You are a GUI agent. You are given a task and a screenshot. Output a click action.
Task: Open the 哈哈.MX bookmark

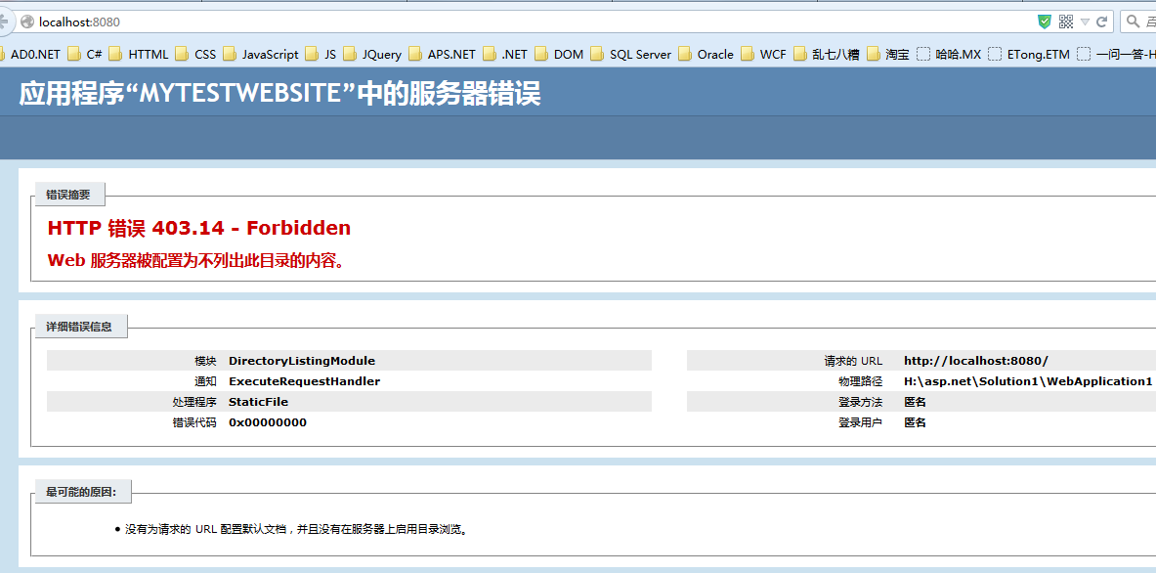[x=949, y=54]
